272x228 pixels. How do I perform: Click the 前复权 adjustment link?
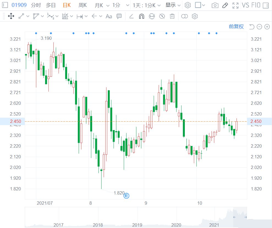pyautogui.click(x=236, y=26)
